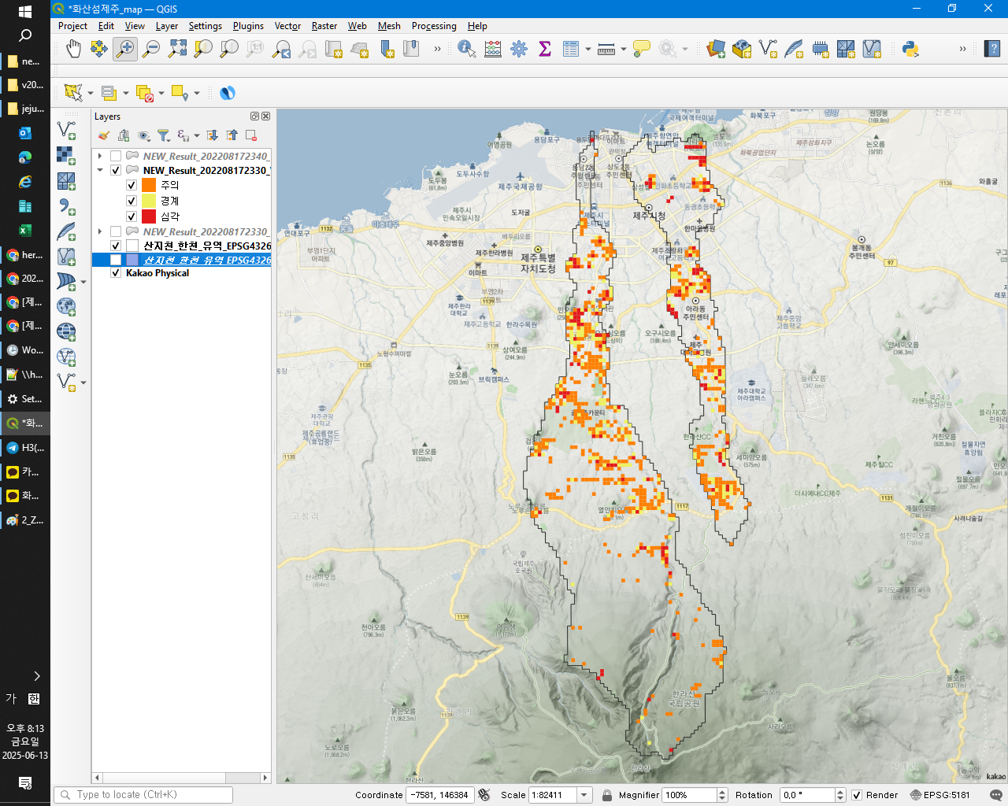Activate the Identify Features tool

coord(466,50)
